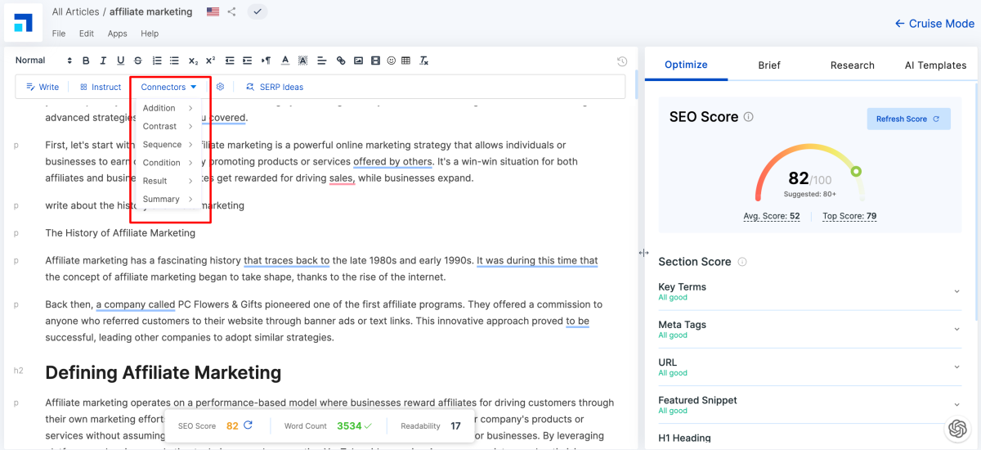981x450 pixels.
Task: Click the Refresh Score button
Action: (907, 119)
